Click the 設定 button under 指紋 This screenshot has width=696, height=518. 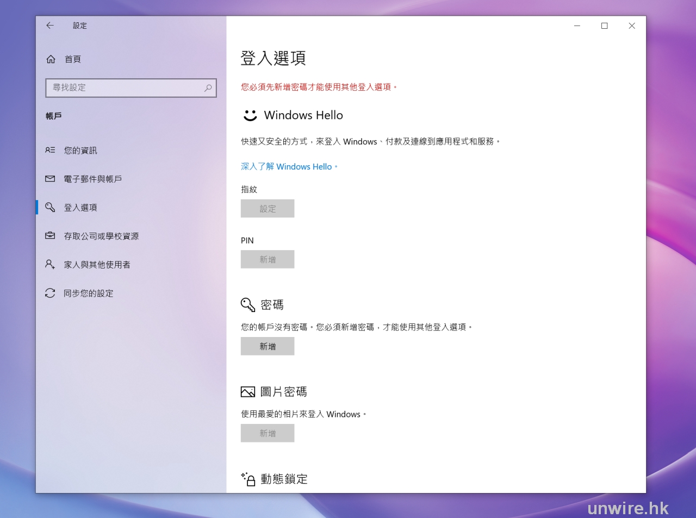(268, 209)
